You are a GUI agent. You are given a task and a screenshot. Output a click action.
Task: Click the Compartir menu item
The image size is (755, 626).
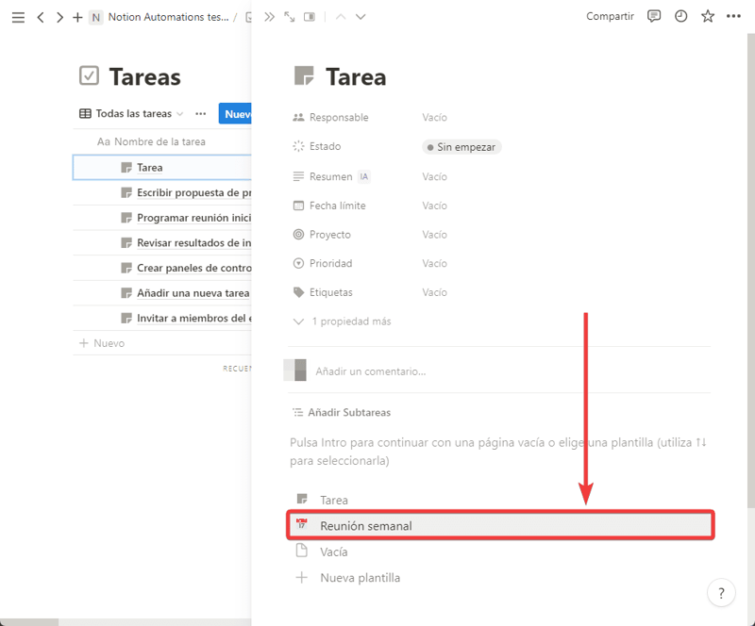tap(610, 16)
